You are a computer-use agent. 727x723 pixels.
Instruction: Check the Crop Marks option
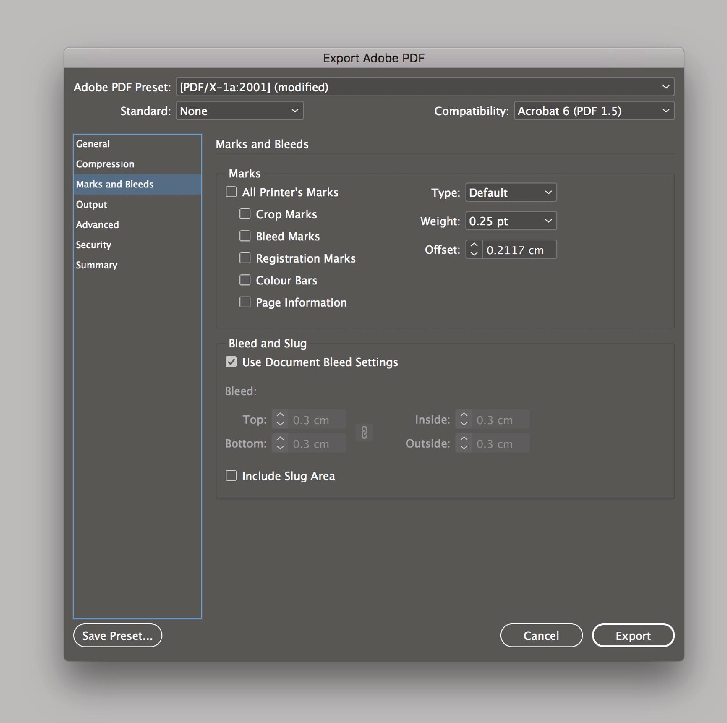245,214
